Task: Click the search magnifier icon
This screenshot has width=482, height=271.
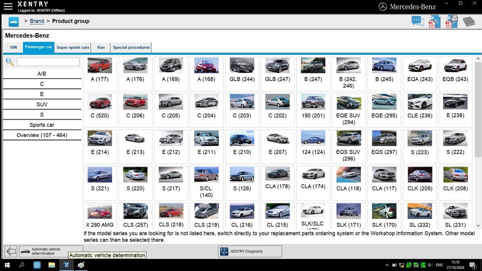Action: tap(10, 62)
